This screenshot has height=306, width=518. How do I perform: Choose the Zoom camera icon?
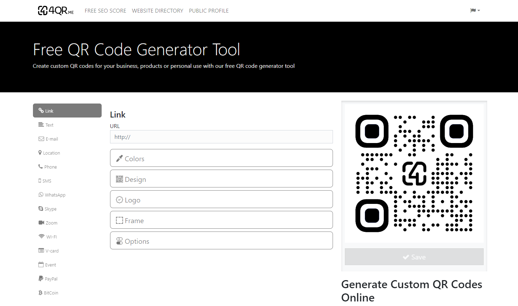41,222
